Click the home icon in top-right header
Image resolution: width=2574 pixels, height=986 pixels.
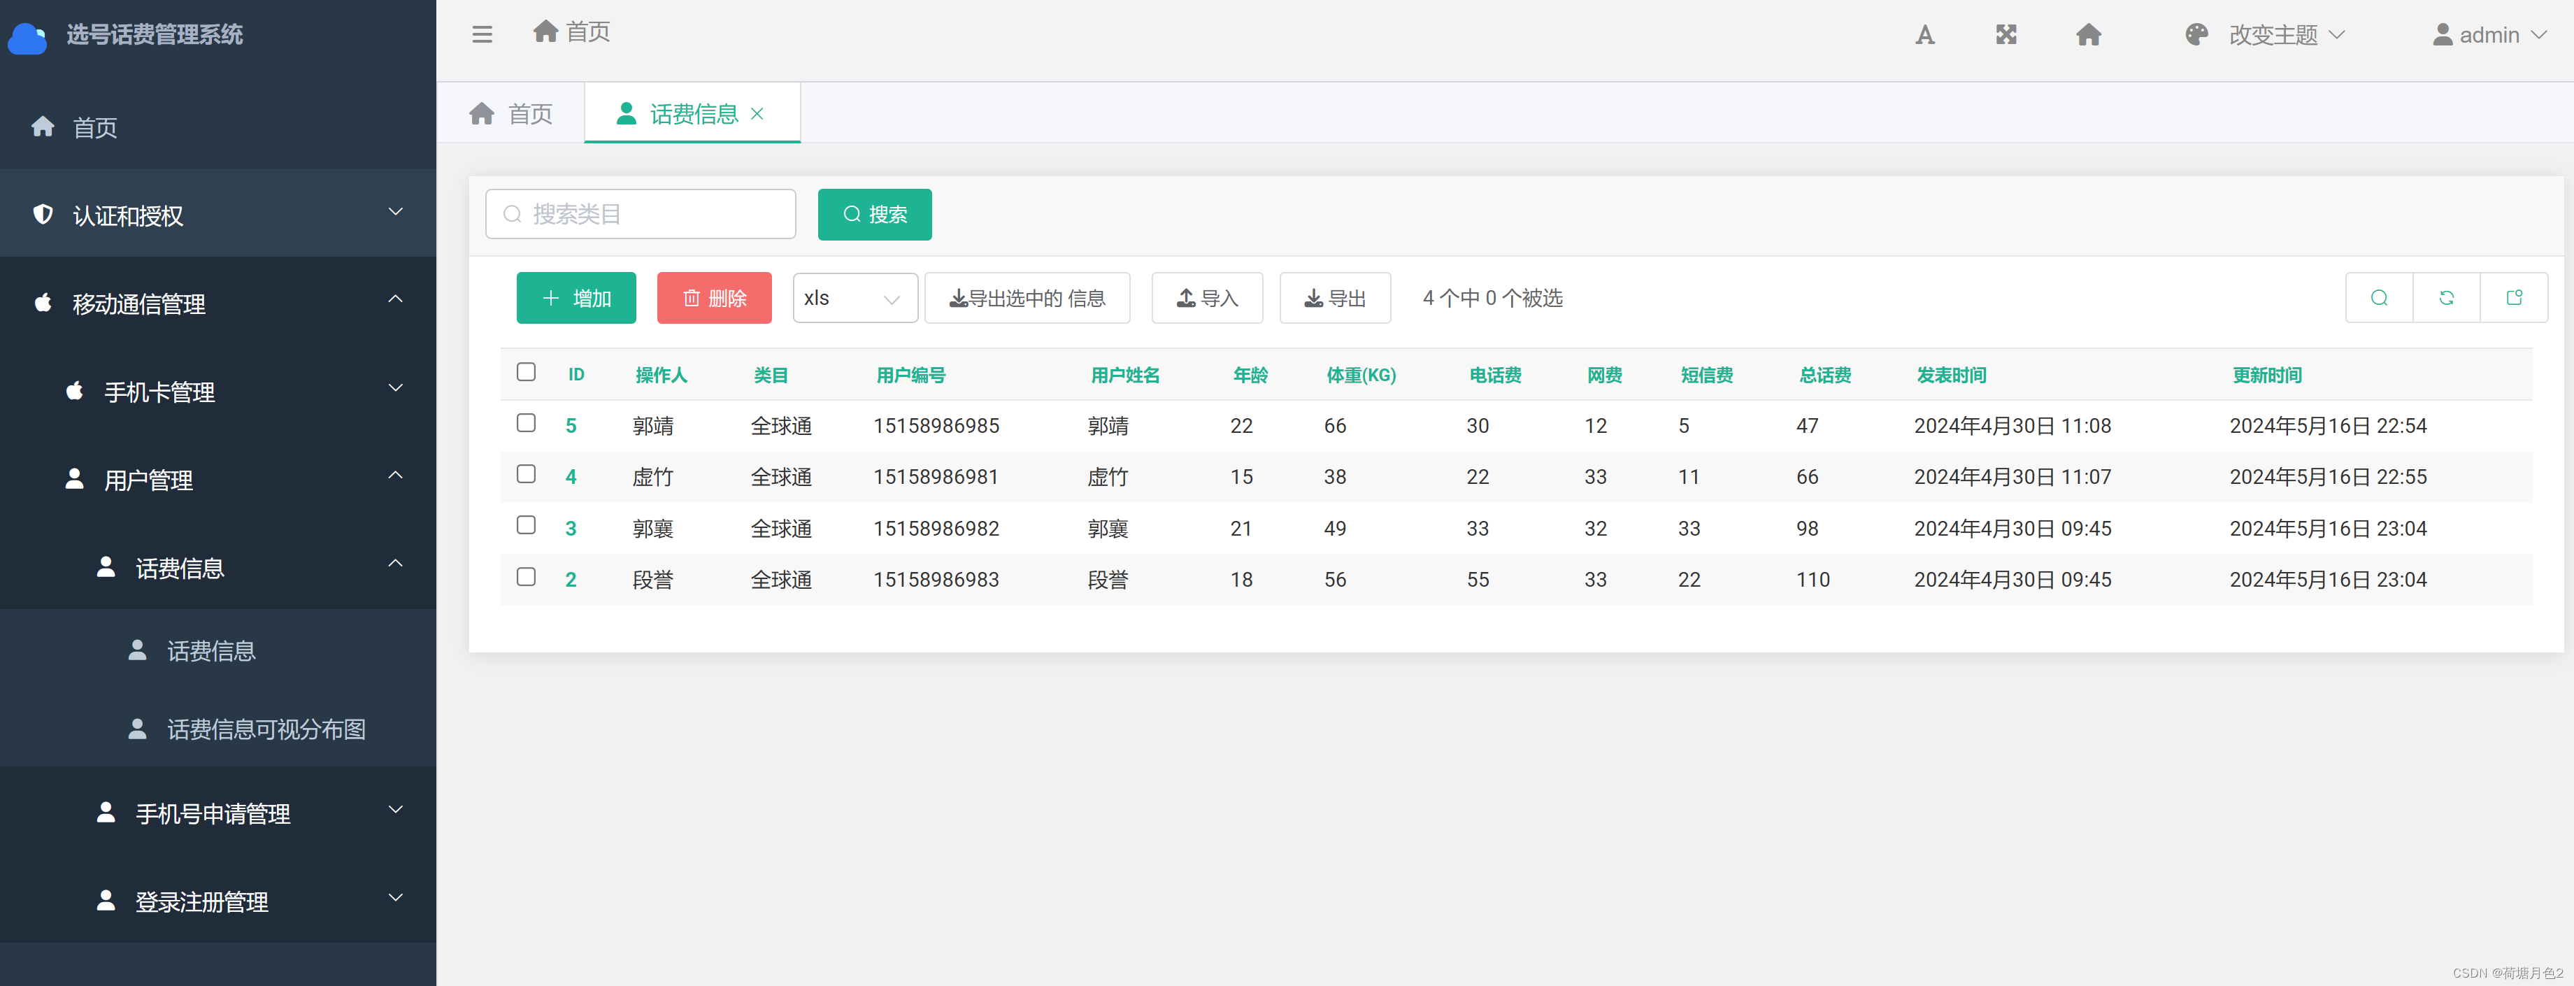(2089, 35)
